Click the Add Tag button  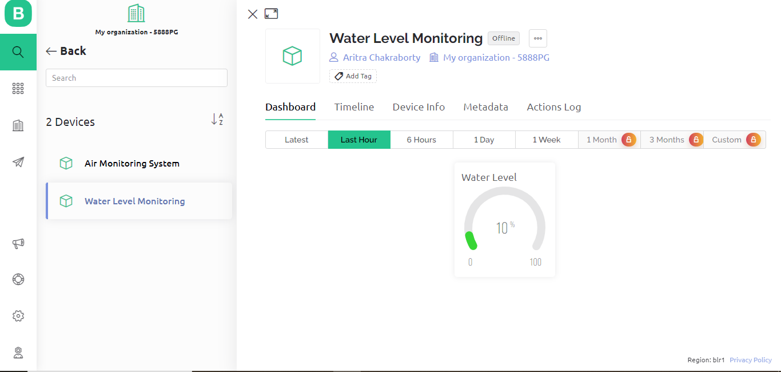point(352,76)
